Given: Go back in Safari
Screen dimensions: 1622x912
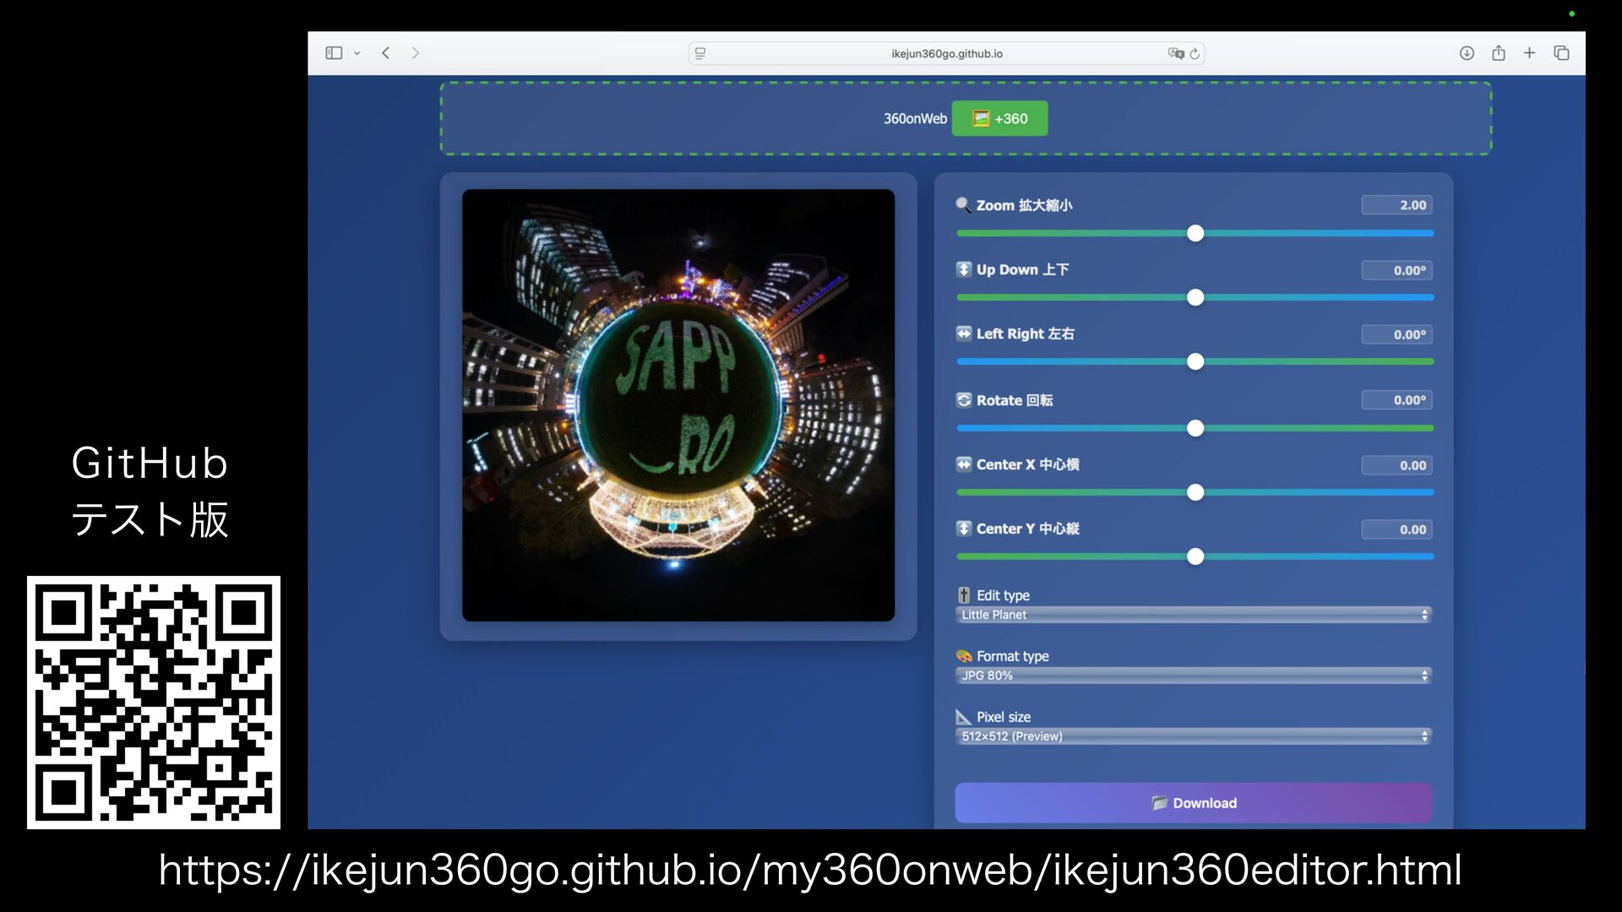Looking at the screenshot, I should coord(386,53).
